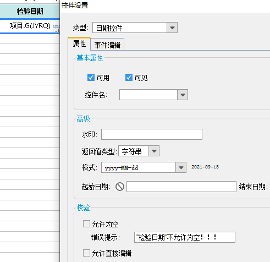Click the 日期控件 type combo box
The width and height of the screenshot is (270, 262).
pos(130,28)
